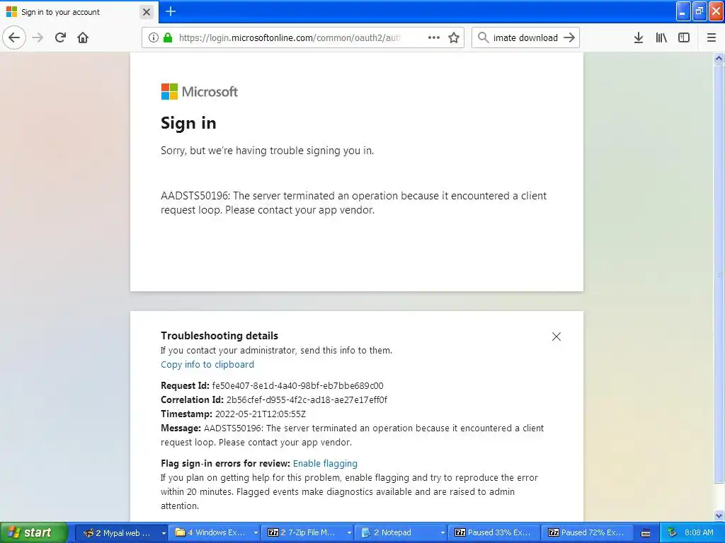This screenshot has width=725, height=543.
Task: Minimize the browser window
Action: 683,11
